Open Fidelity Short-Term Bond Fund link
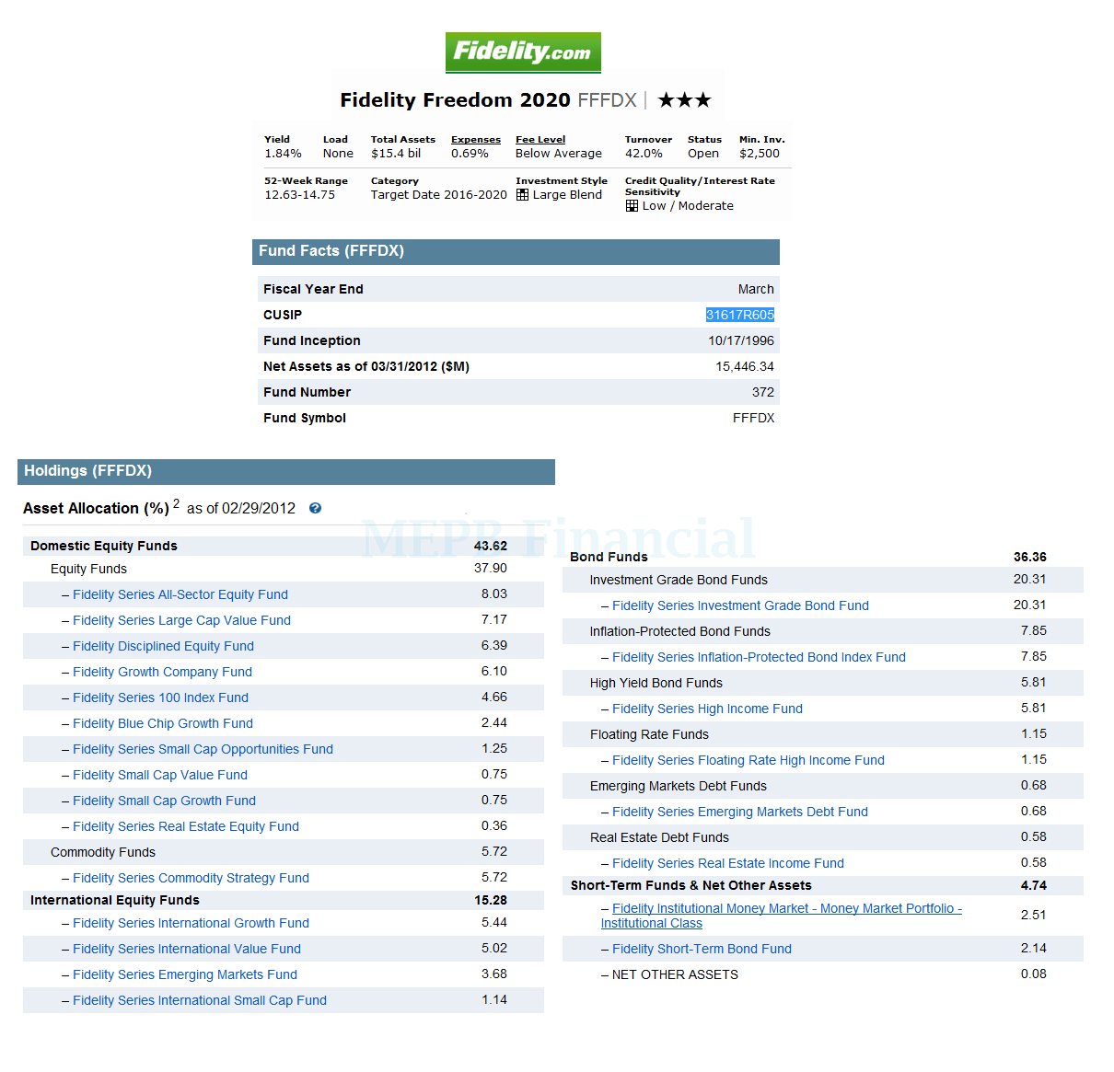 702,949
